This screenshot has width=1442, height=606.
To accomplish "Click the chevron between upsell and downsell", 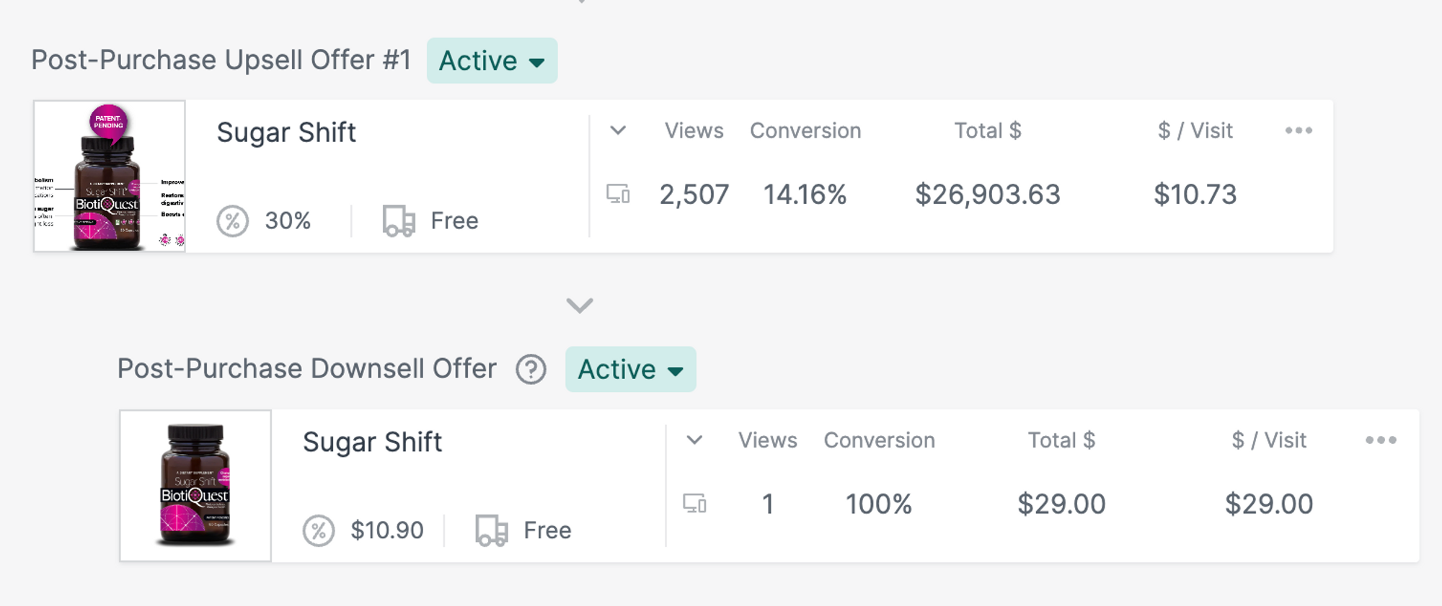I will (580, 306).
